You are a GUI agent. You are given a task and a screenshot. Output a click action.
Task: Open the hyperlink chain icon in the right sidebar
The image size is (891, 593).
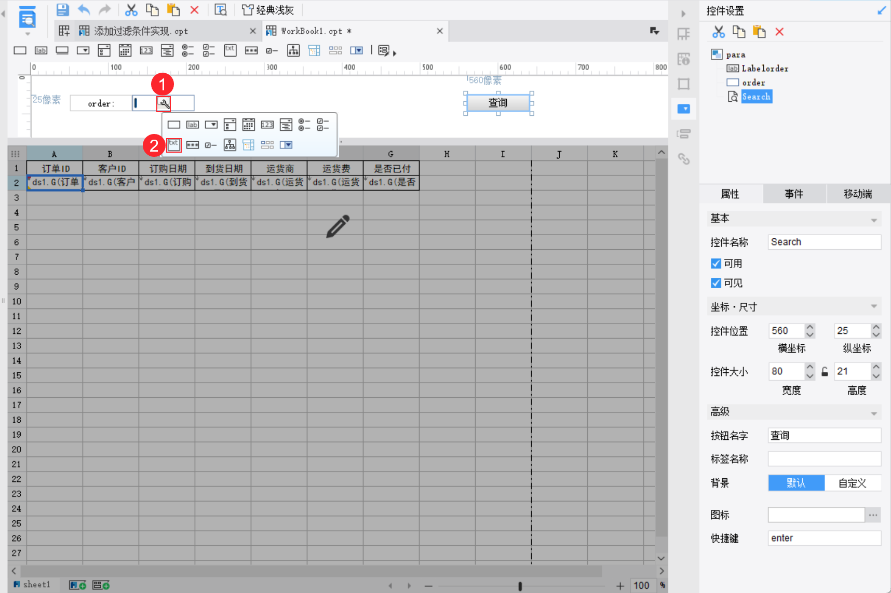[684, 159]
